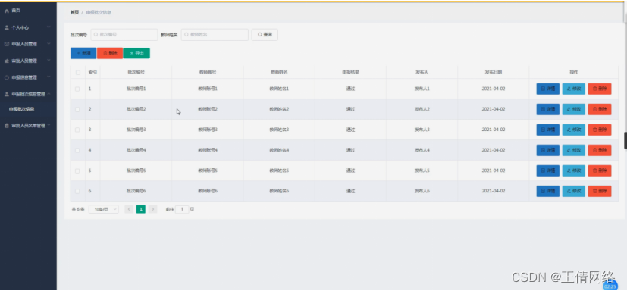Click the previous page arrow
This screenshot has height=291, width=627.
point(129,209)
